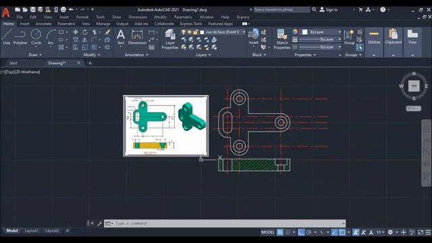Toggle polar tracking in status bar

308,232
